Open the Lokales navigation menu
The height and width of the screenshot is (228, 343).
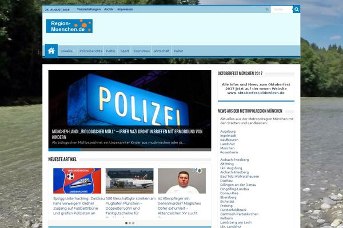(x=67, y=51)
